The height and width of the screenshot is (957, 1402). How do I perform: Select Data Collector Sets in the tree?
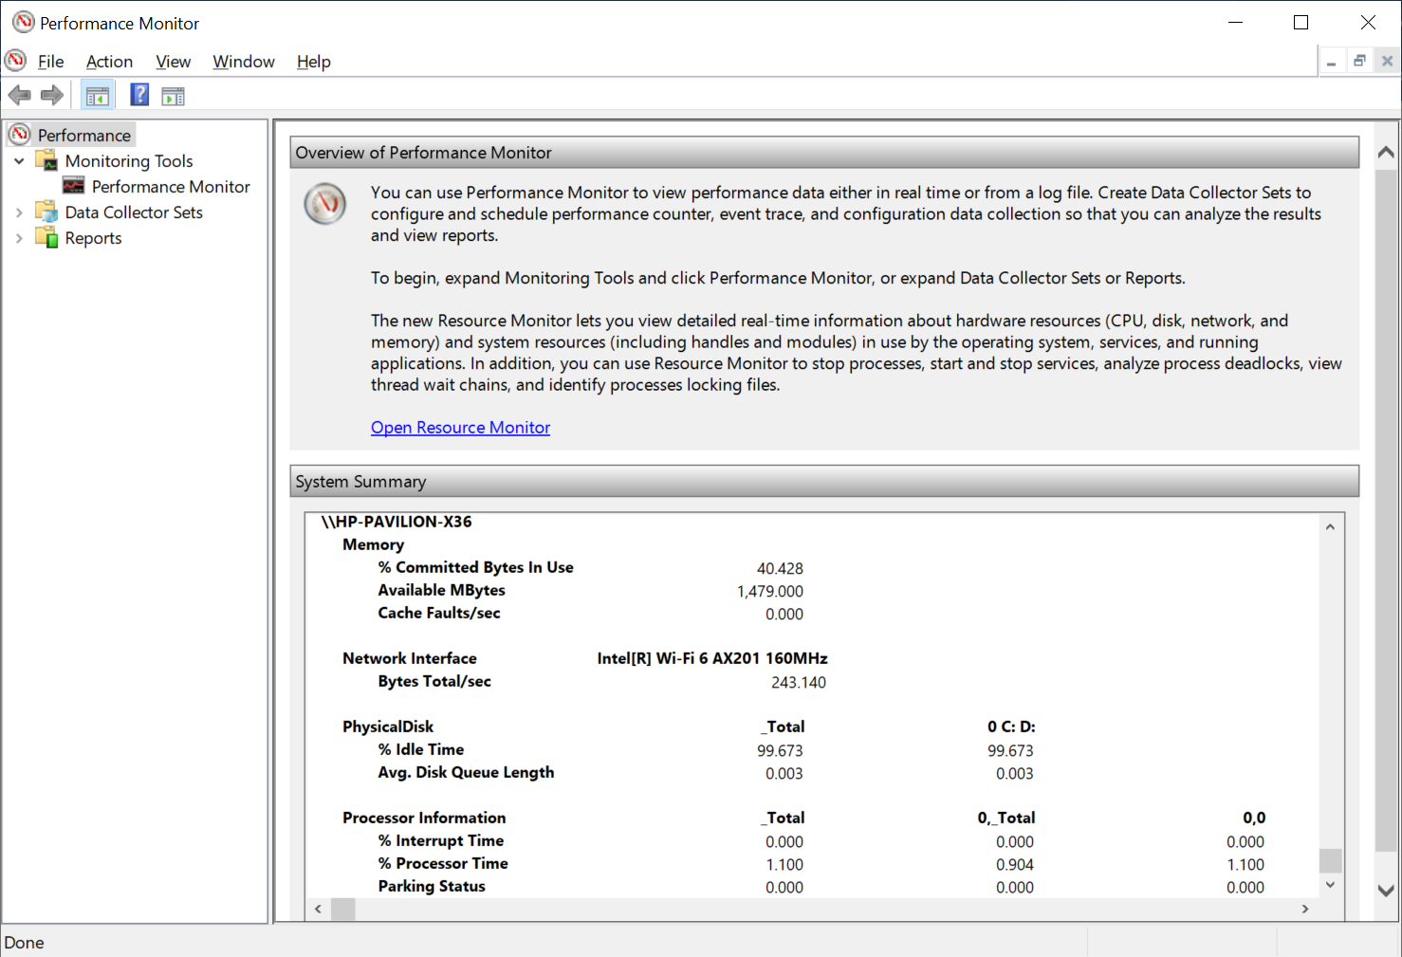point(134,212)
